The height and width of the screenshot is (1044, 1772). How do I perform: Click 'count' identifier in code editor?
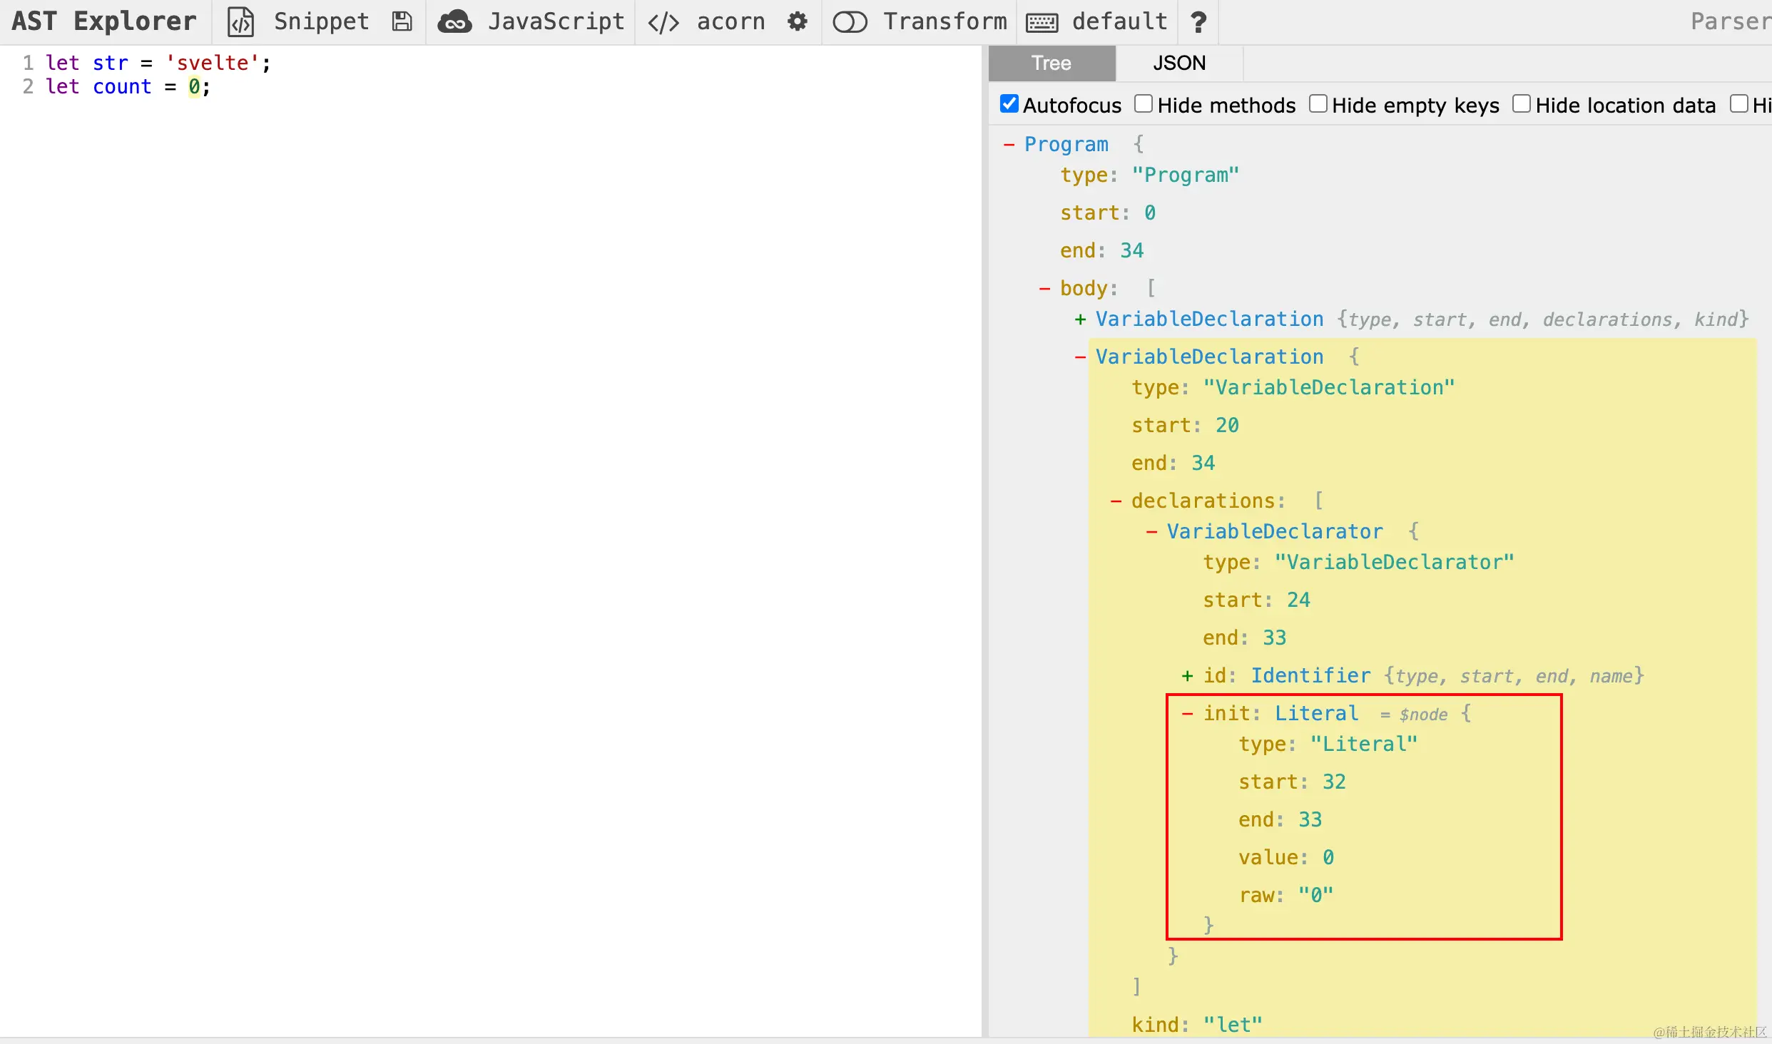coord(122,87)
